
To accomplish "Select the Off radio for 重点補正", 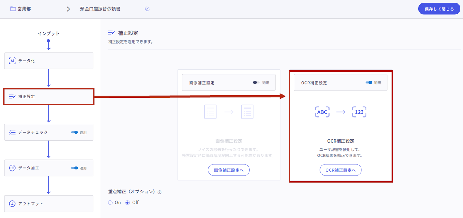I will click(x=128, y=203).
